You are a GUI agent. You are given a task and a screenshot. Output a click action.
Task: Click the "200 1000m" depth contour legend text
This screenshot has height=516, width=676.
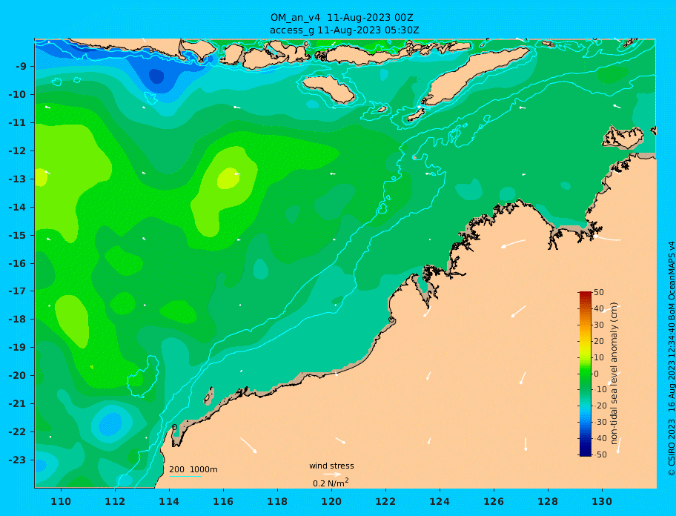(x=193, y=469)
